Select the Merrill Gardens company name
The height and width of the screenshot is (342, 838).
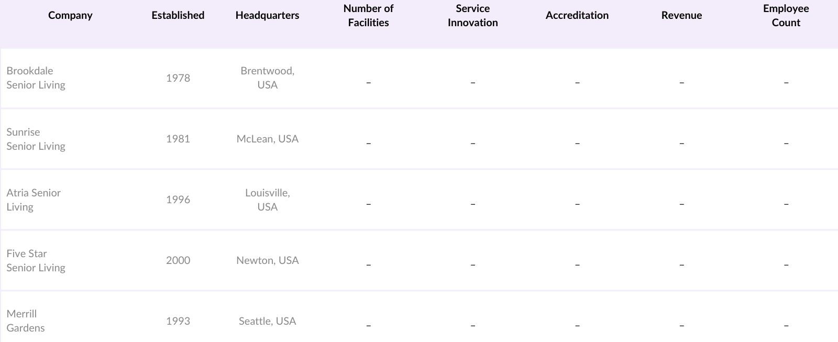pos(26,321)
